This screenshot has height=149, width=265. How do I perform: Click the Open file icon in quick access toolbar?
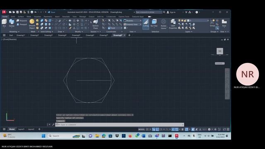coord(14,12)
